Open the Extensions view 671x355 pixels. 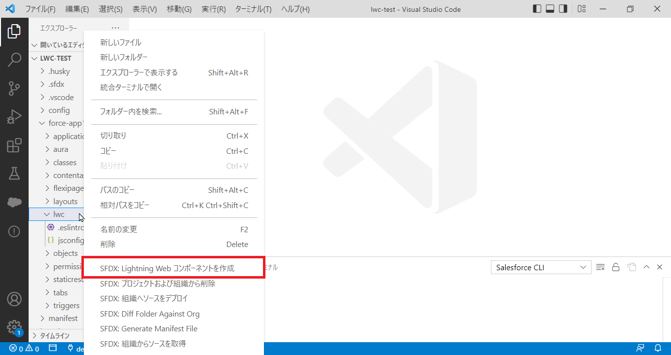click(x=14, y=145)
